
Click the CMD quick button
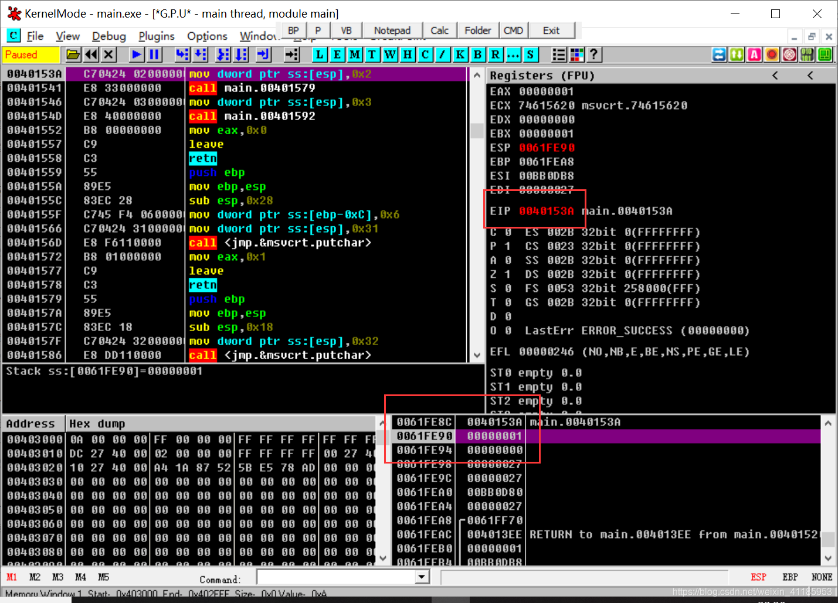click(513, 30)
